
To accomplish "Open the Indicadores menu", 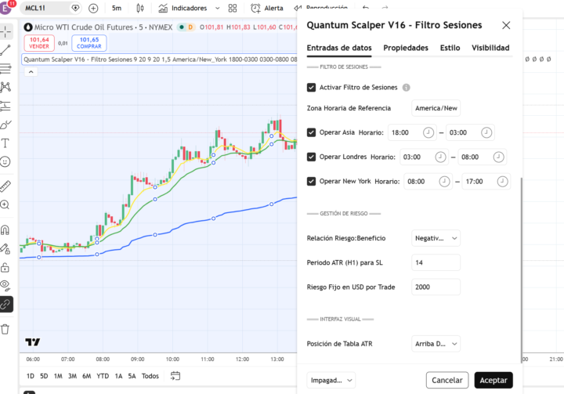I will [183, 8].
